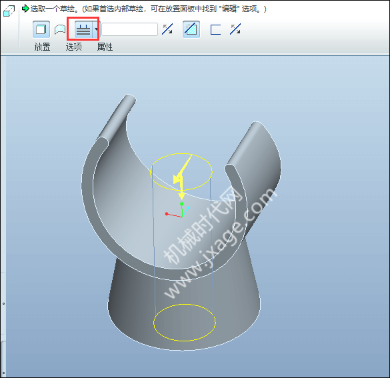390x378 pixels.
Task: Open the 放置 panel
Action: click(x=42, y=47)
